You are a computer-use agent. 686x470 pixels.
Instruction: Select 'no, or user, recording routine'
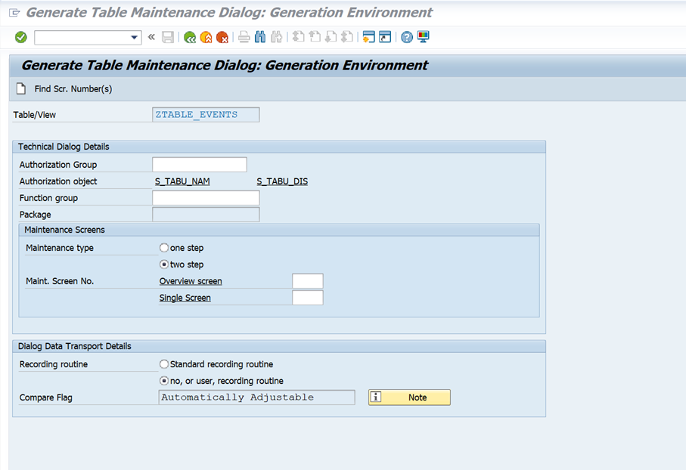click(164, 381)
